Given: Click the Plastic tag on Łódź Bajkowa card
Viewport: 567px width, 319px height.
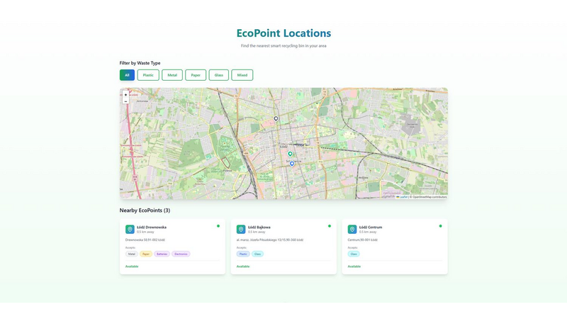Looking at the screenshot, I should 243,254.
